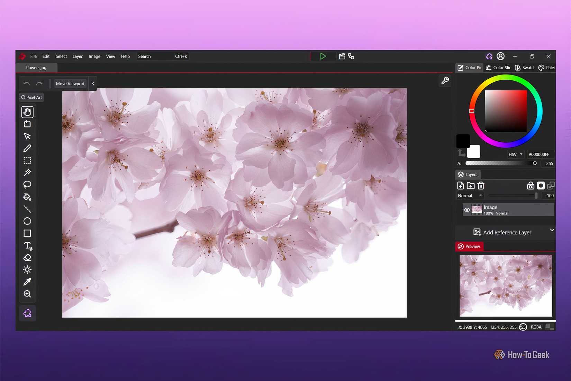Click the green Run play button

[x=323, y=56]
